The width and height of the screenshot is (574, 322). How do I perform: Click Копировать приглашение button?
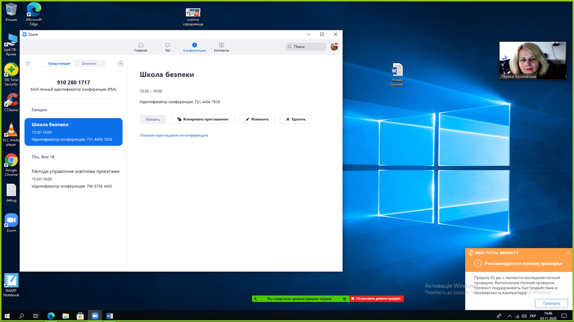point(203,119)
